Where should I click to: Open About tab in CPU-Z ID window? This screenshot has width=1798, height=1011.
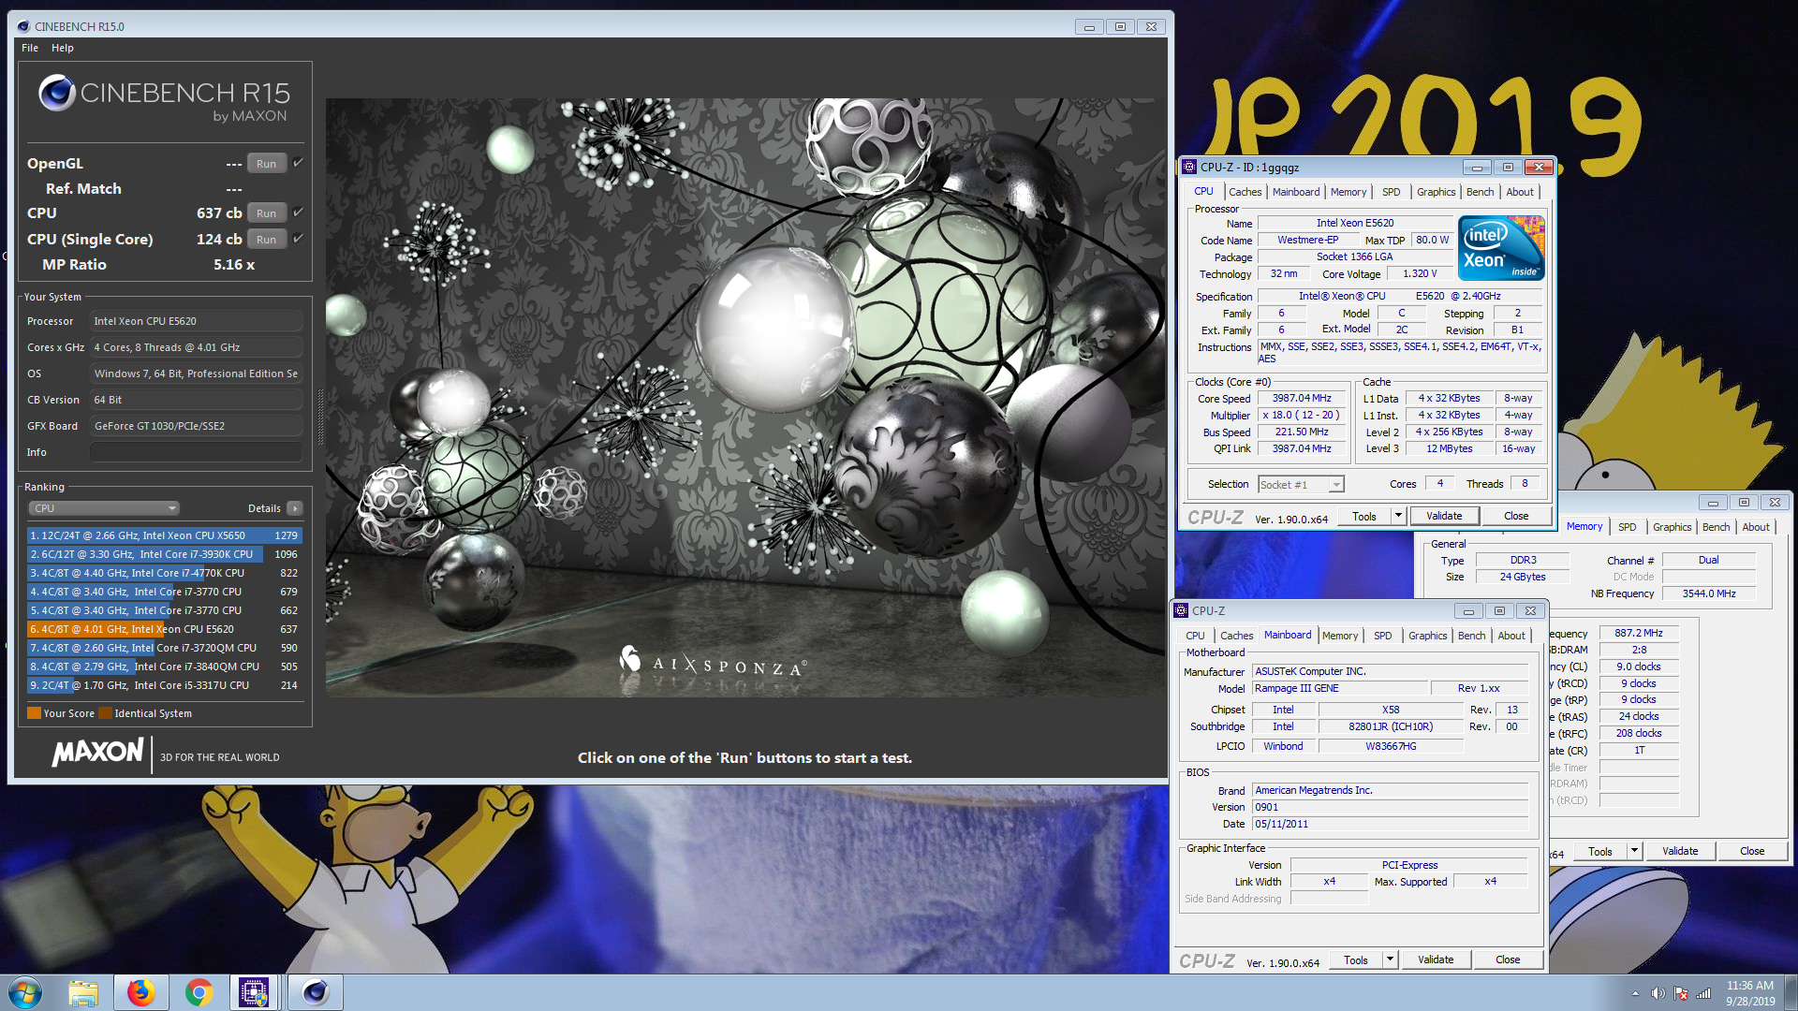point(1520,192)
